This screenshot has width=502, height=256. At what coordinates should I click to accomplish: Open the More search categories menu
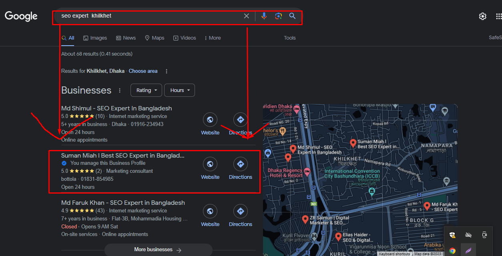[x=213, y=38]
